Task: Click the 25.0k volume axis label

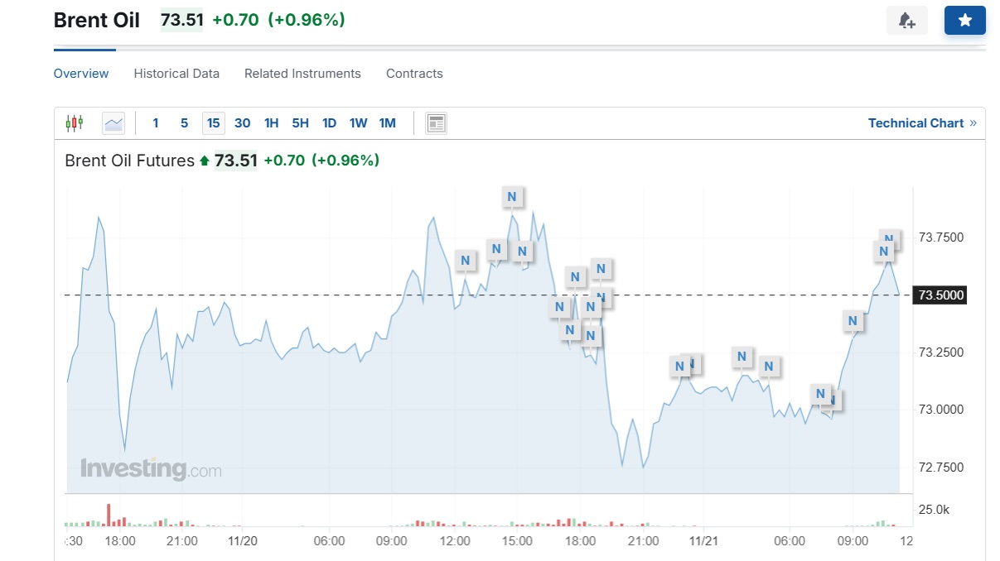Action: (934, 510)
